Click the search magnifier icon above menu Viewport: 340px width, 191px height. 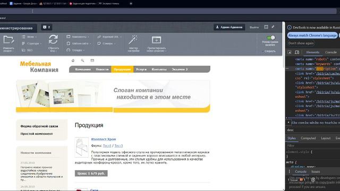[x=83, y=60]
